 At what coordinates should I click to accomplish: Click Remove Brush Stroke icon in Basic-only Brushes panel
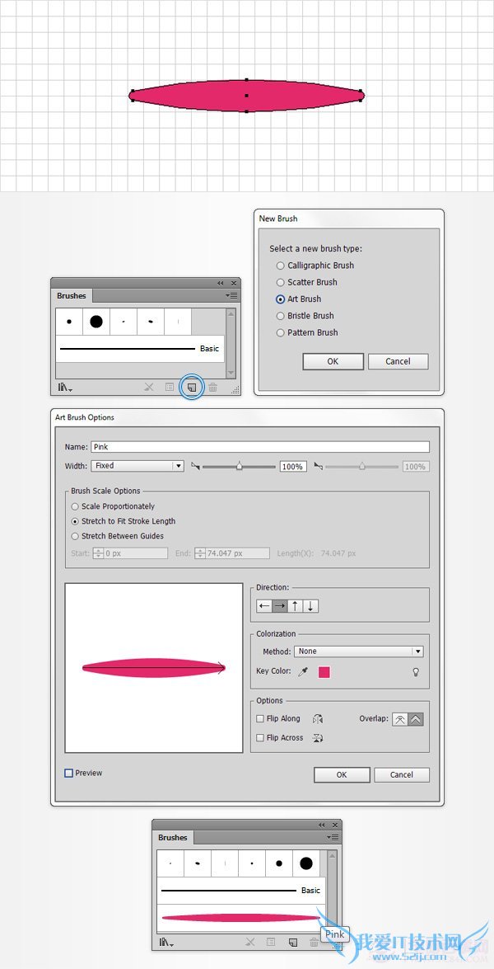[x=149, y=388]
